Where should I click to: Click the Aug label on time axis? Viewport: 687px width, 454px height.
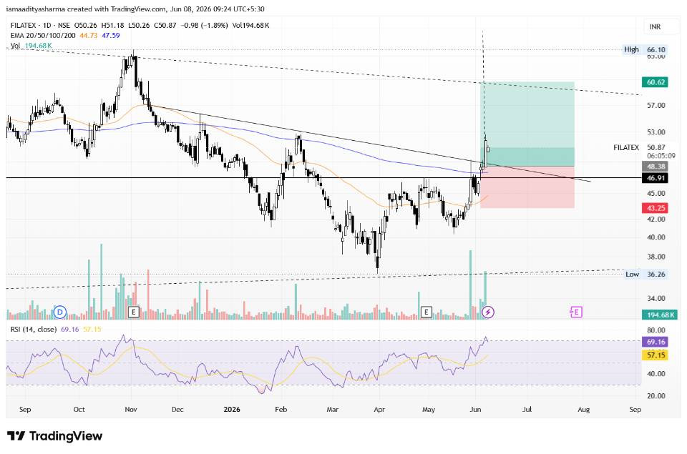pos(584,410)
